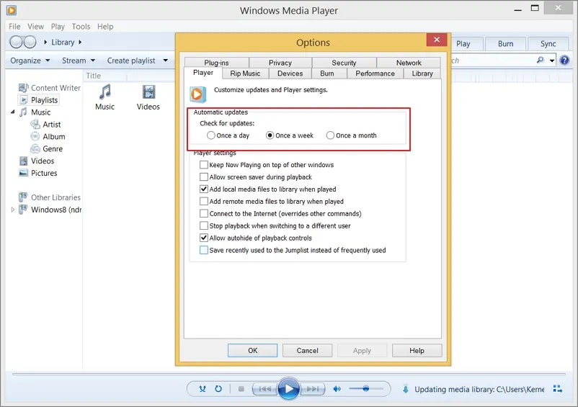Start playback with the Play button
Screen dimensions: 578x407
(x=288, y=388)
